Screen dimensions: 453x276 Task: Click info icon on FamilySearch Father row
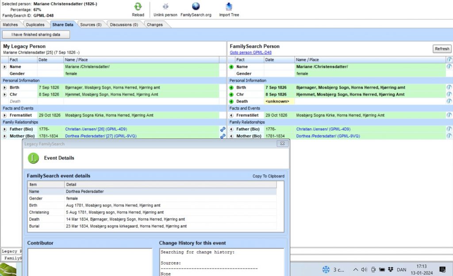449,129
